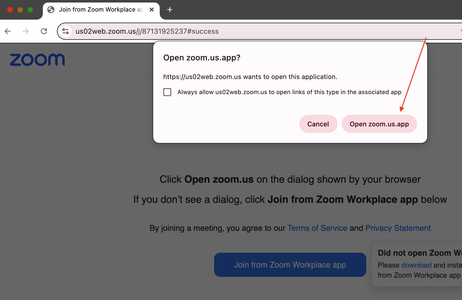Click the 'Did not open Zoom' tooltip heading

[420, 253]
